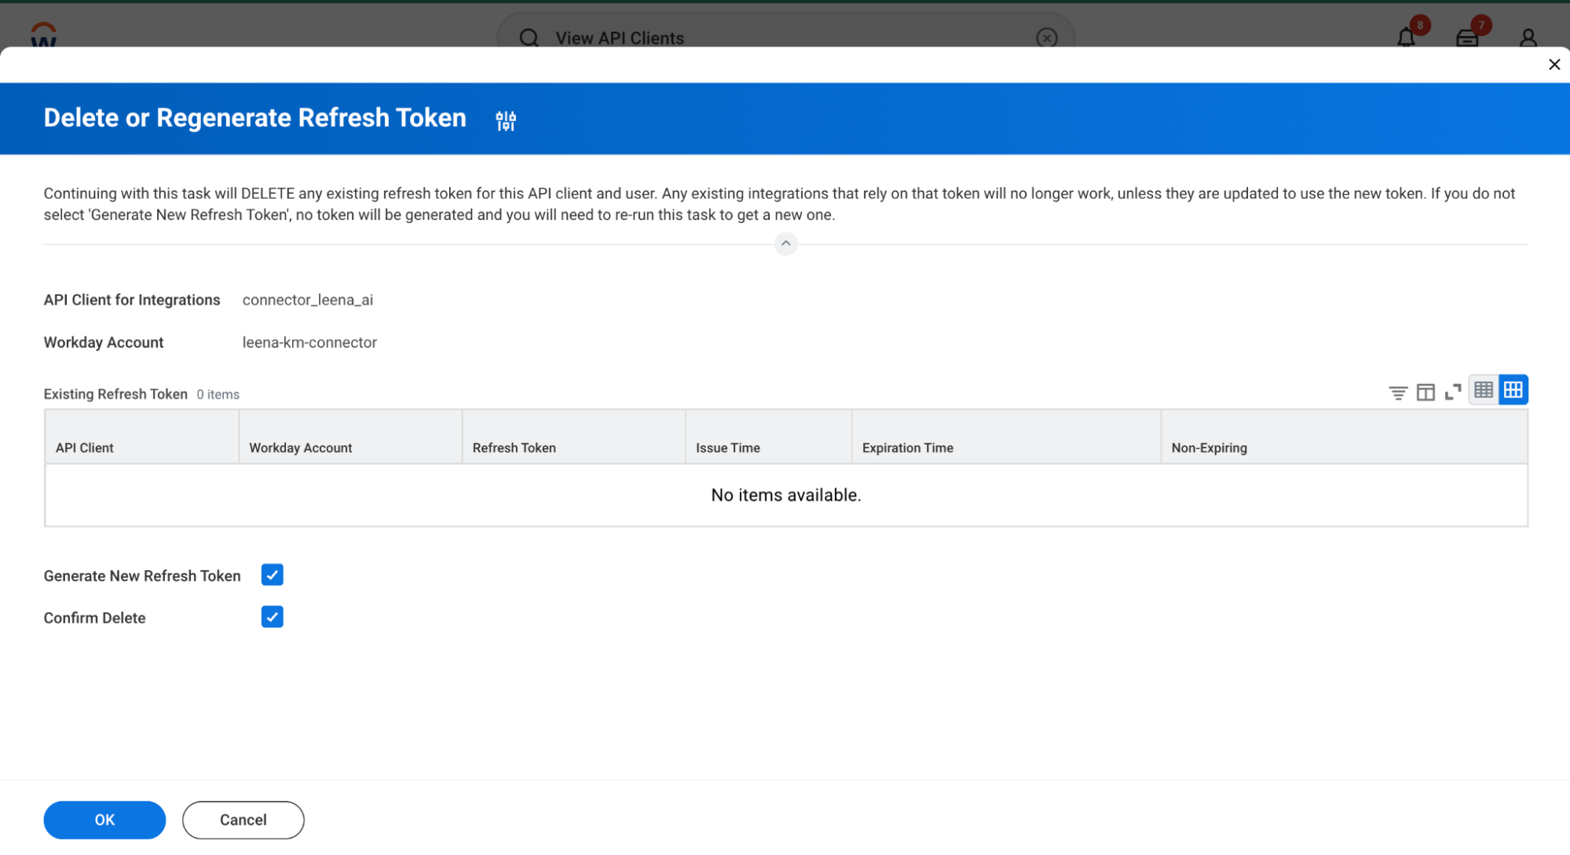Switch to compact grid view
The width and height of the screenshot is (1570, 855).
tap(1483, 390)
